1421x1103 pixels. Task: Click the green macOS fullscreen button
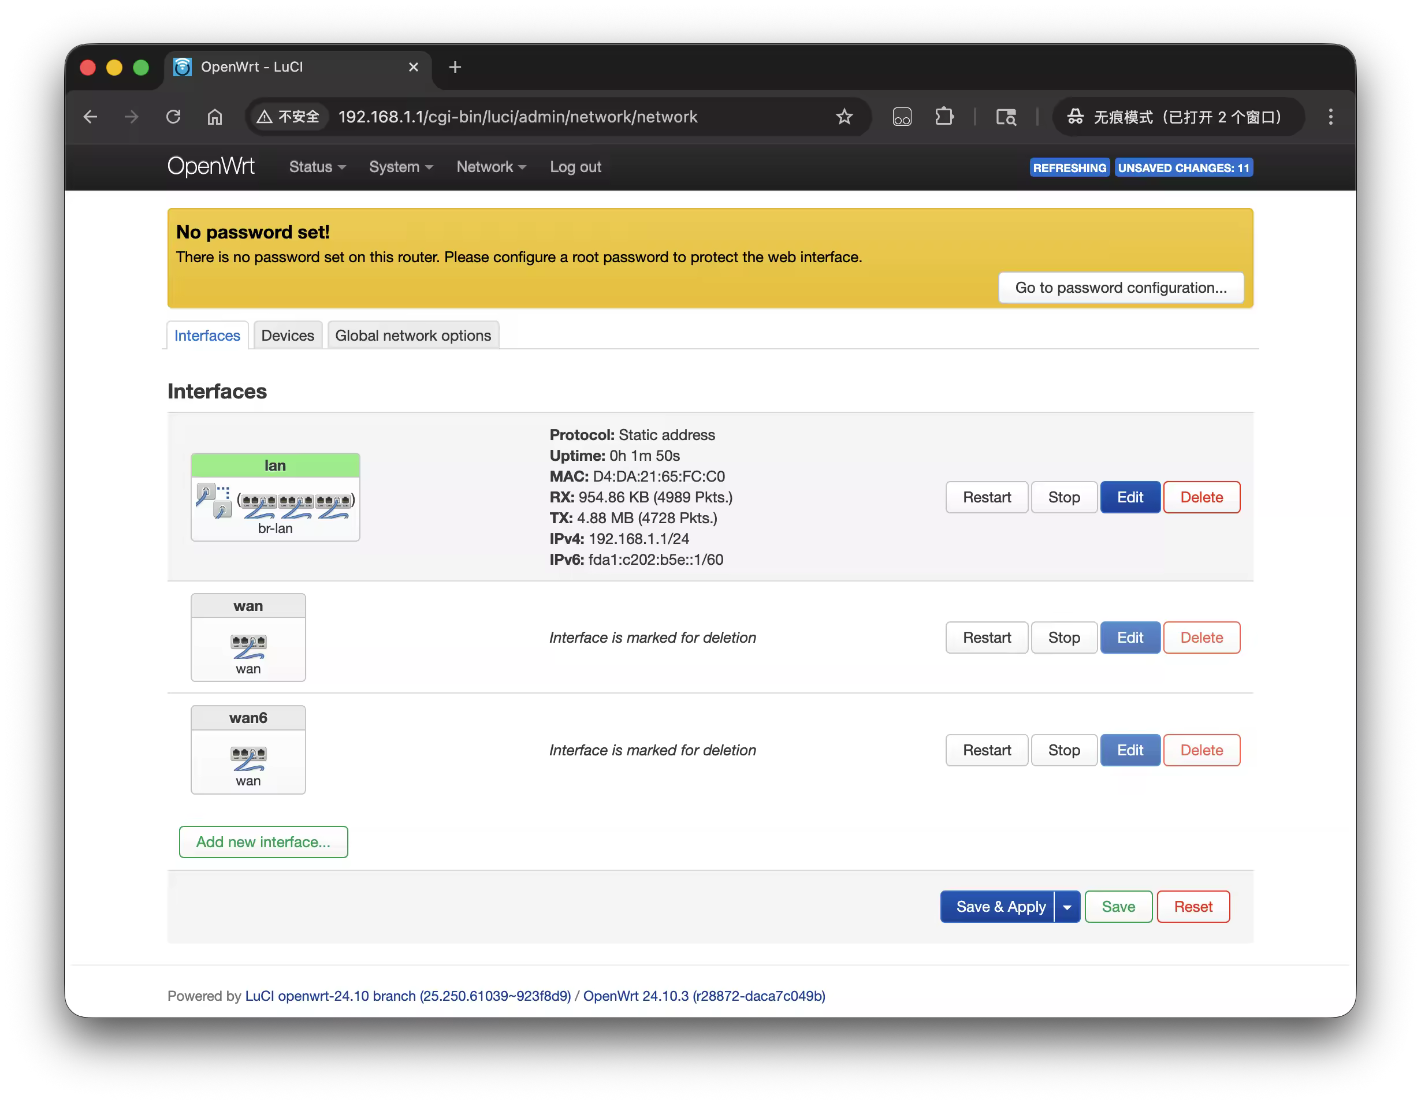pyautogui.click(x=141, y=67)
